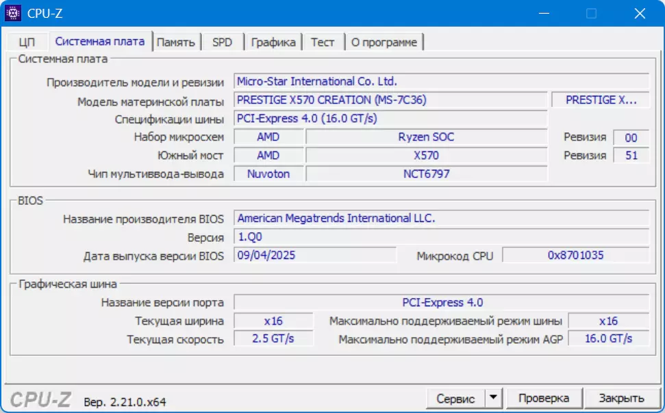Click the PCI-Express 4.0 port version value
Viewport: 665px width, 413px height.
pos(441,303)
